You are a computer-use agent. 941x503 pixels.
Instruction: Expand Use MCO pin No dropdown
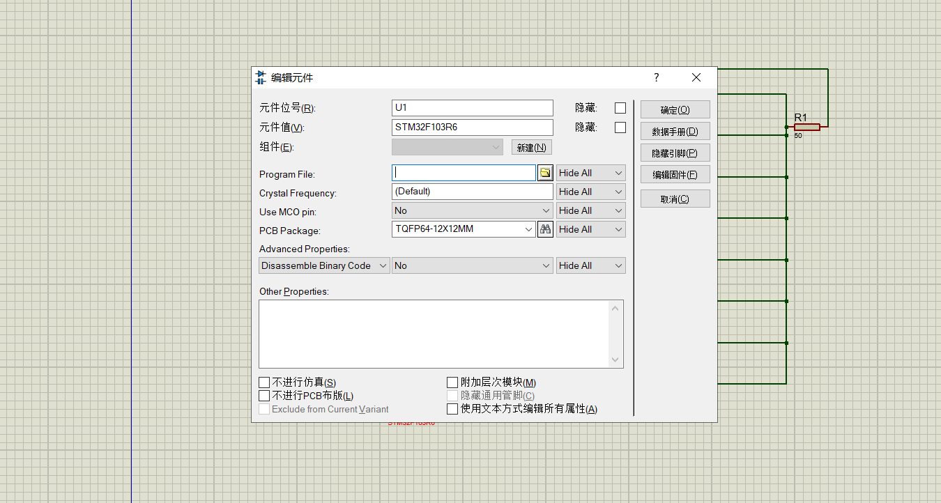(473, 210)
